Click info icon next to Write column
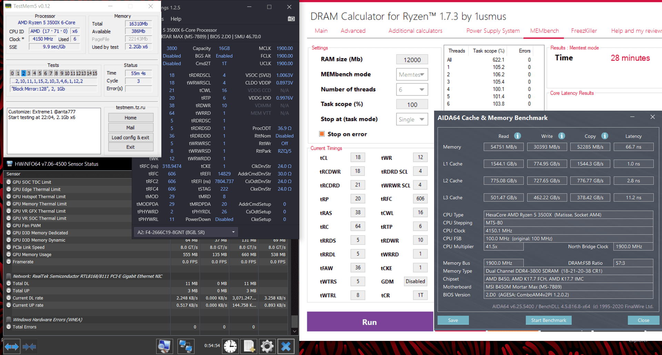Viewport: 662px width, 355px height. pyautogui.click(x=562, y=136)
